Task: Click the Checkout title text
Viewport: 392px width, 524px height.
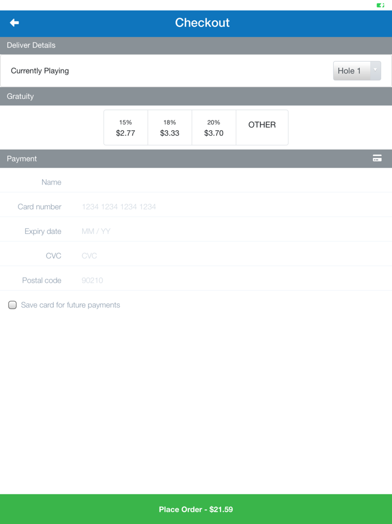Action: pyautogui.click(x=202, y=23)
